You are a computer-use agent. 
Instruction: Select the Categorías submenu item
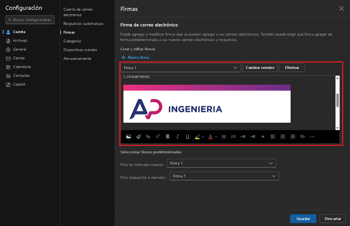72,41
